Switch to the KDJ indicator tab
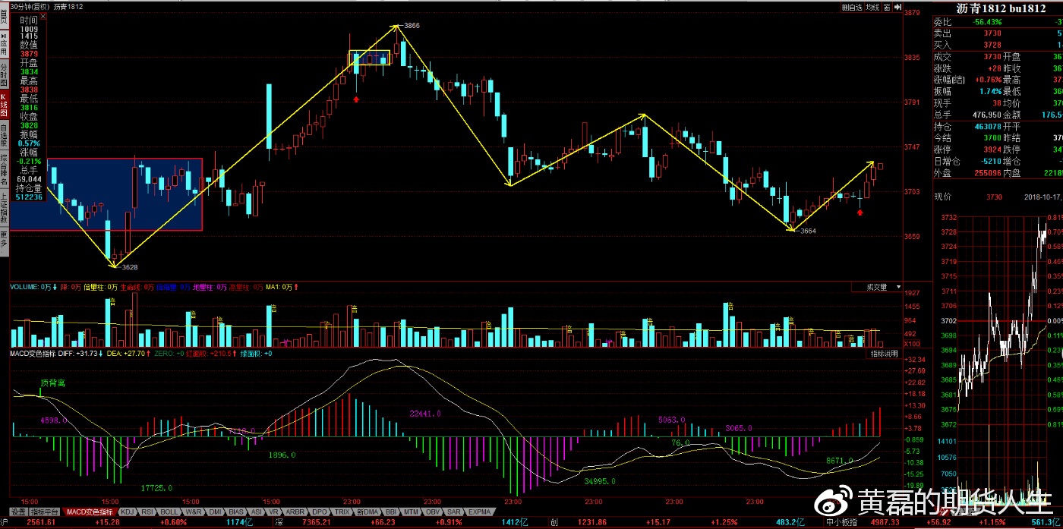This screenshot has width=1063, height=529. tap(128, 512)
